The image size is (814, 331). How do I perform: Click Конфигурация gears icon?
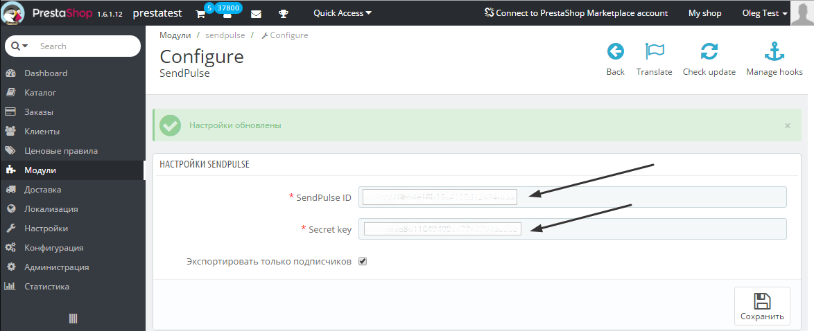(10, 247)
